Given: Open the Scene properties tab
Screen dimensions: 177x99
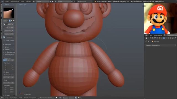Looking at the screenshot, I should [155, 38].
